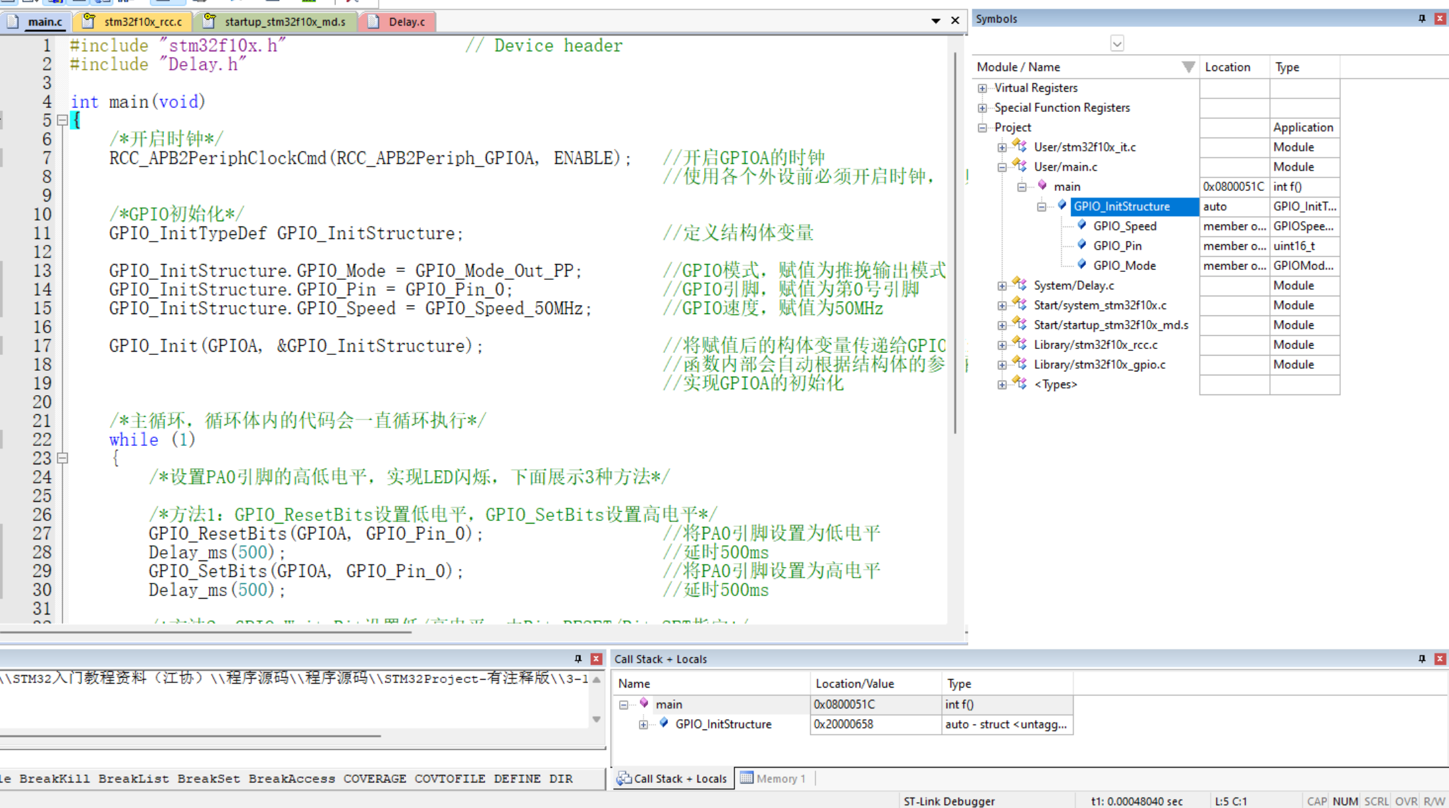Collapse User/main.c module
This screenshot has height=808, width=1449.
coord(1002,167)
